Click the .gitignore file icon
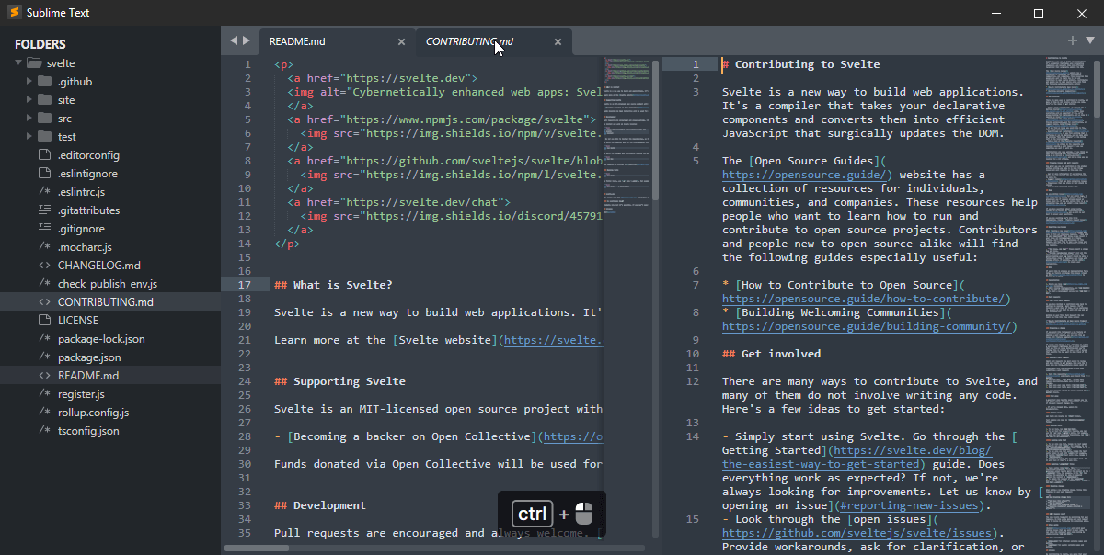 (44, 229)
